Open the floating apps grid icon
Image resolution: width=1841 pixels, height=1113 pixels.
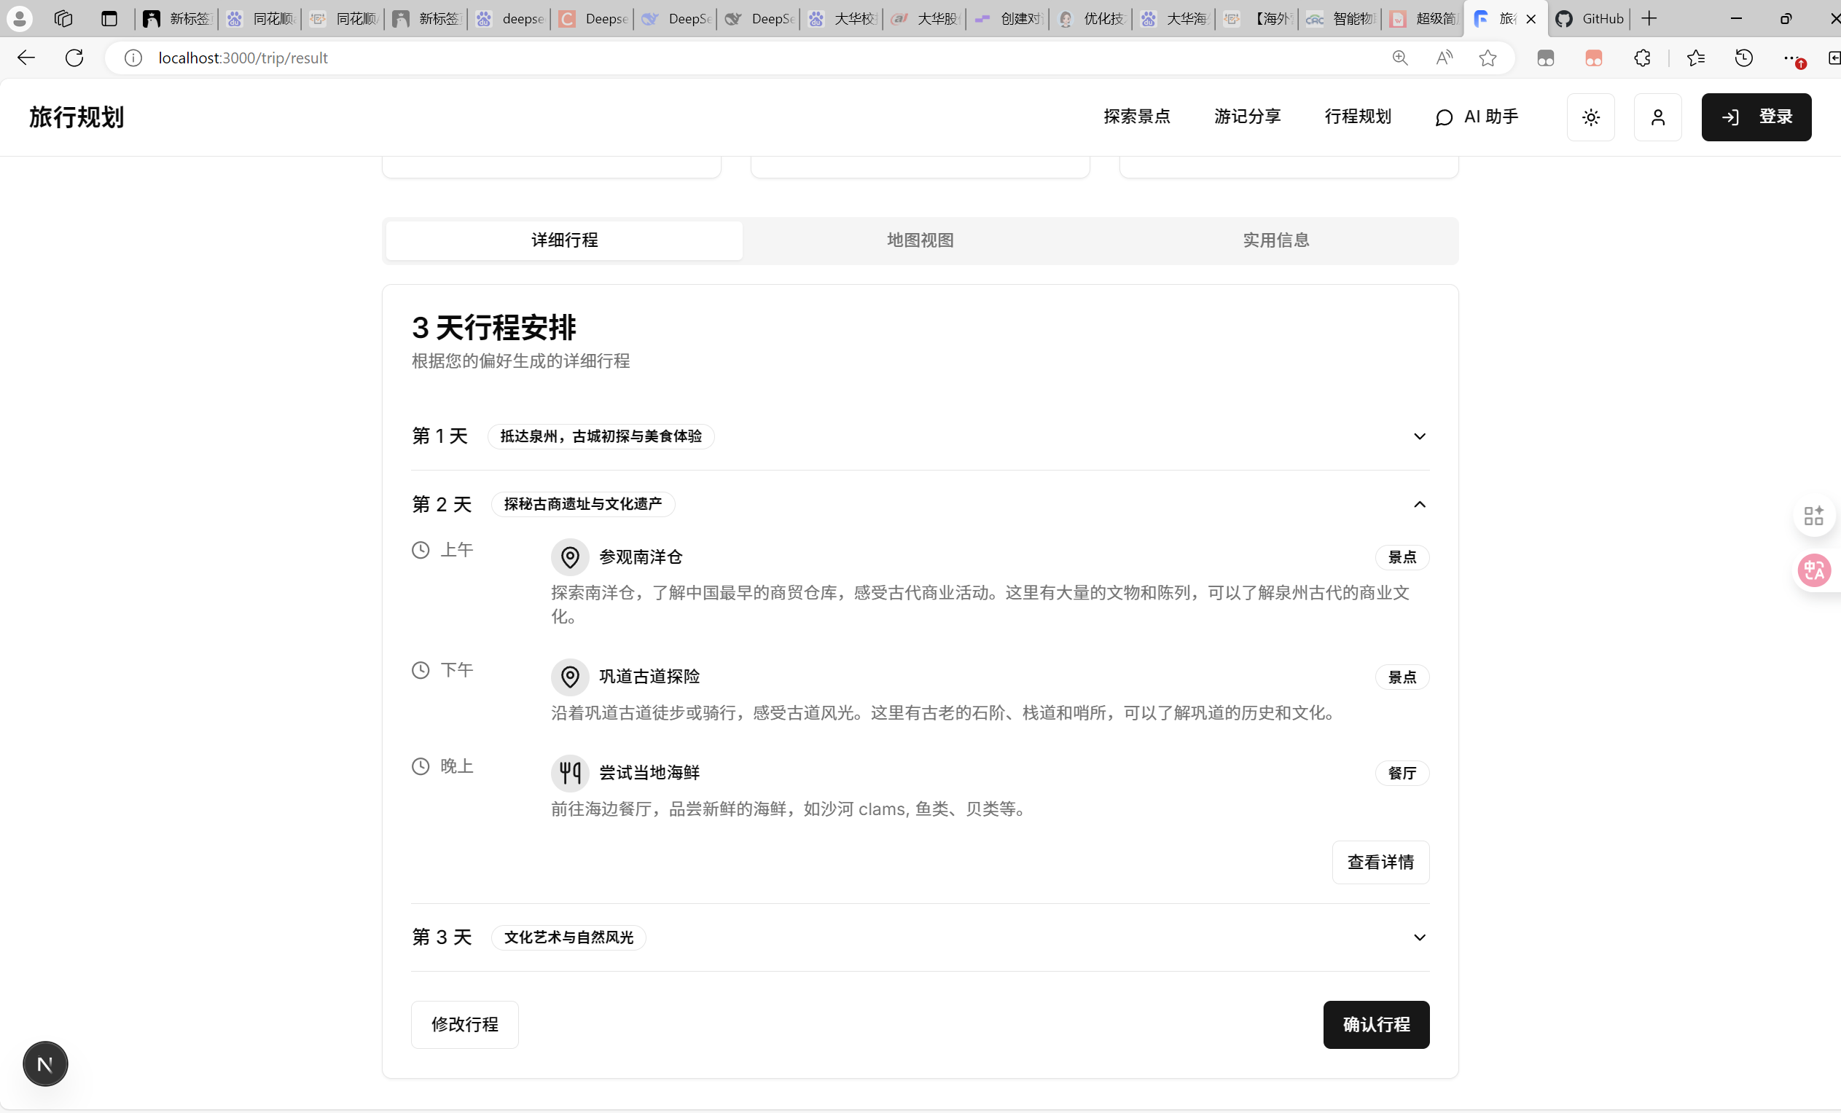pyautogui.click(x=1813, y=516)
